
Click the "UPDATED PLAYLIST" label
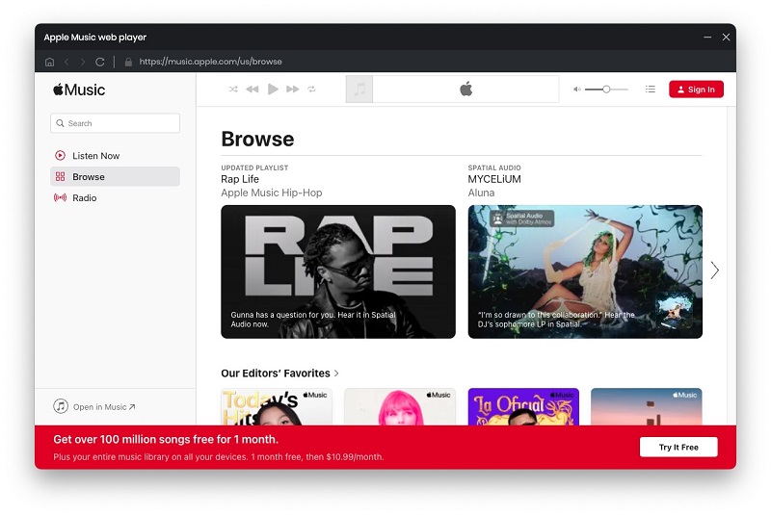coord(254,167)
